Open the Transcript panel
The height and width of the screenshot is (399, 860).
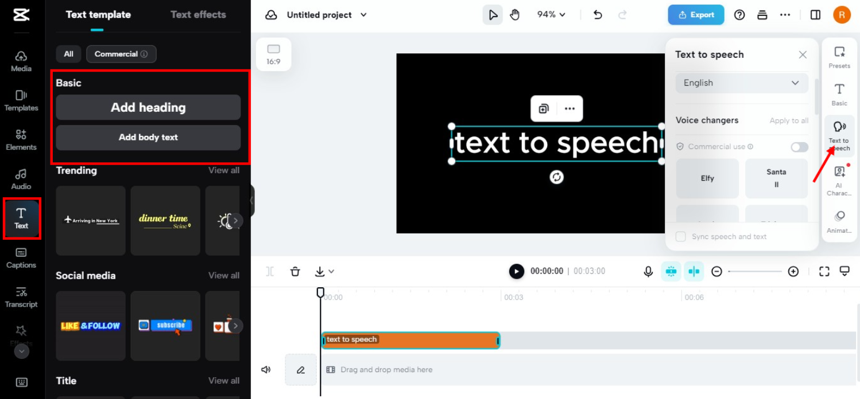coord(21,297)
